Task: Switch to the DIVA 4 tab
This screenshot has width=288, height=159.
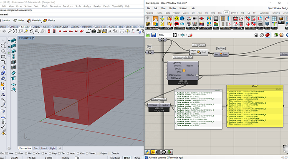Action: [x=234, y=13]
